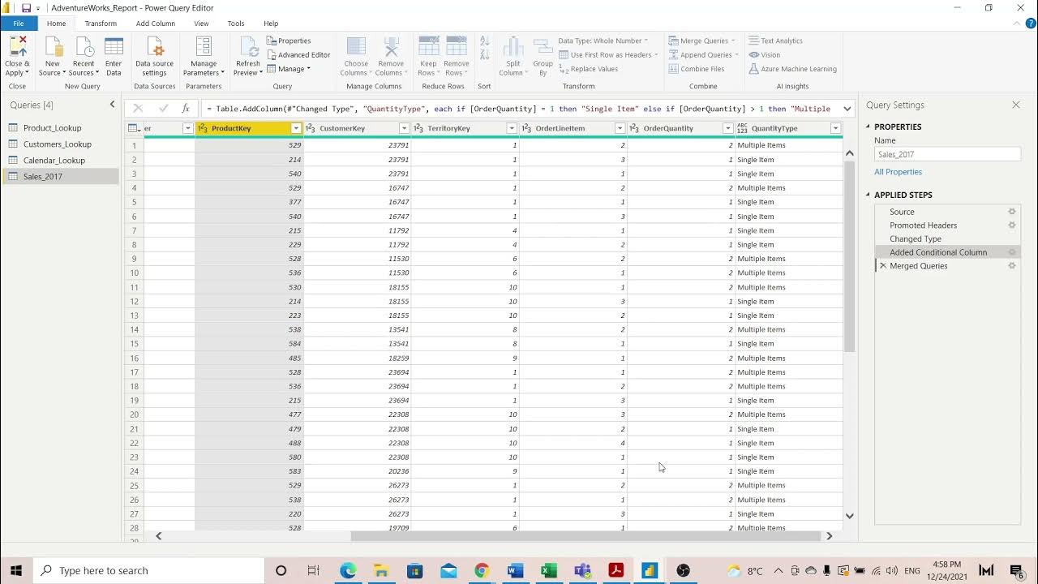The image size is (1038, 584).
Task: Open QuantityType column filter dropdown
Action: click(835, 128)
